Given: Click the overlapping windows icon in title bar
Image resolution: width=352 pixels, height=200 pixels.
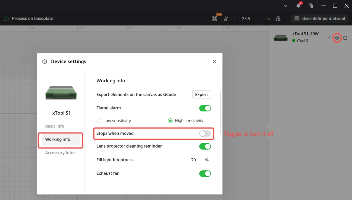Looking at the screenshot, I should pyautogui.click(x=311, y=6).
